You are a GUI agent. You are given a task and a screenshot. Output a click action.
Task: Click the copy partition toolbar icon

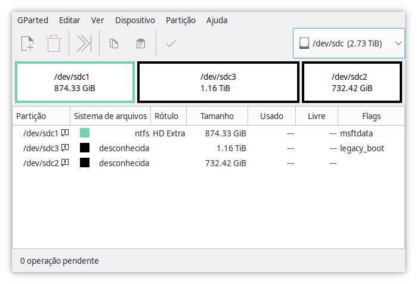click(x=114, y=43)
